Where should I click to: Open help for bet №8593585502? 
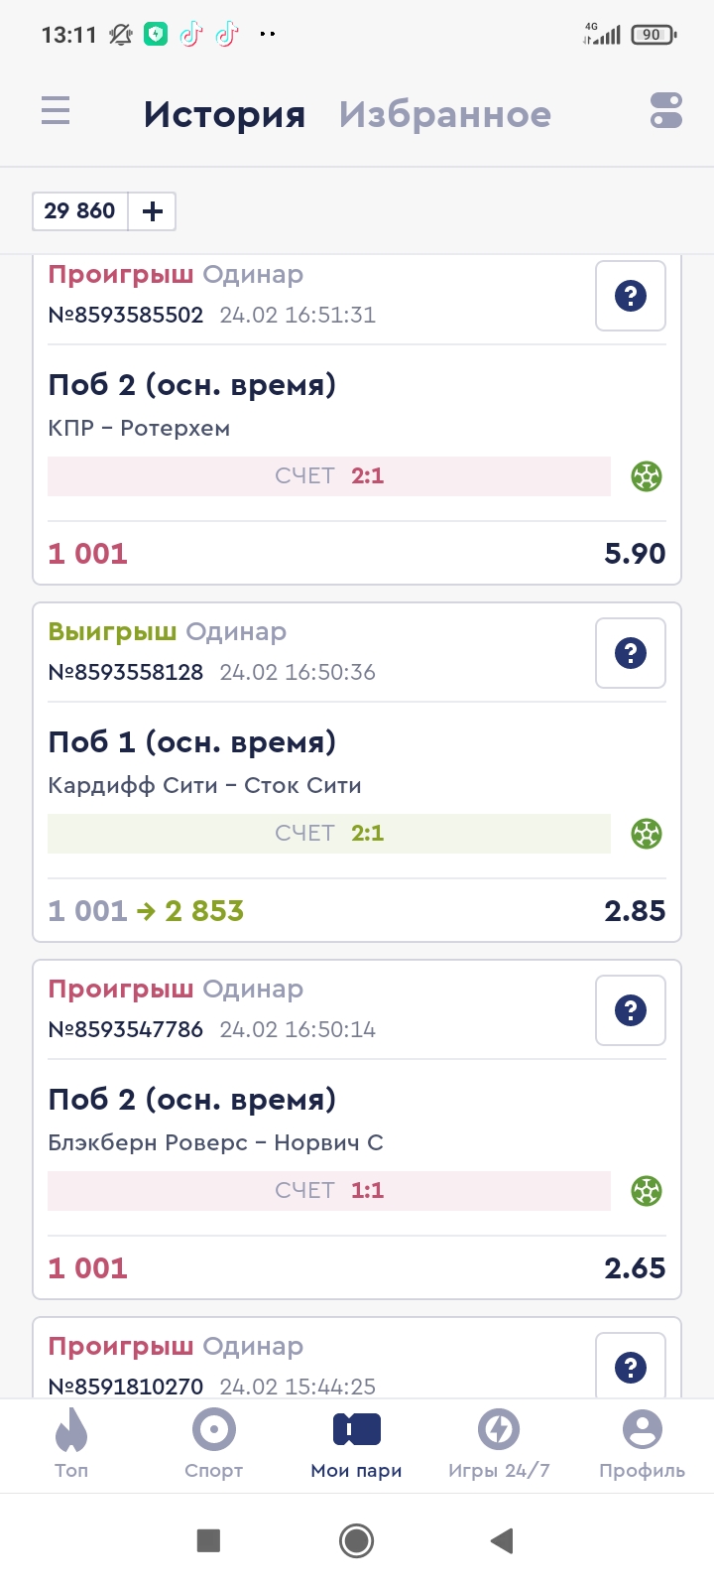630,296
